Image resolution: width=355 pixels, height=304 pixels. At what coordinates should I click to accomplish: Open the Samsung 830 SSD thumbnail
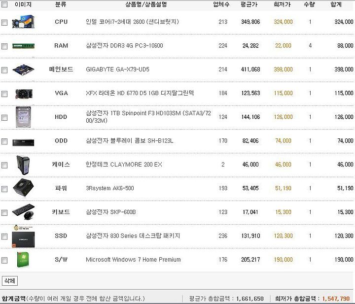pos(23,236)
